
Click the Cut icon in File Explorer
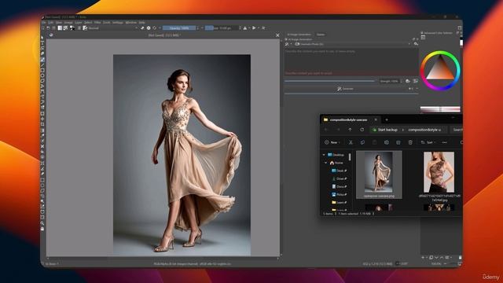tap(351, 142)
